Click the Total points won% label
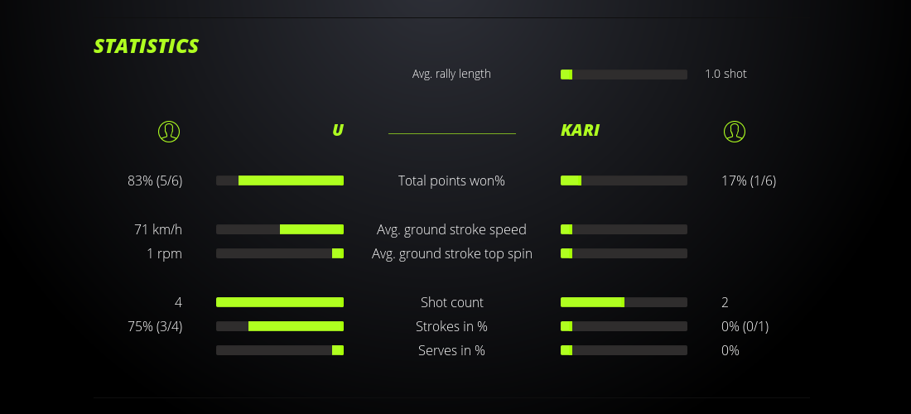 (451, 181)
